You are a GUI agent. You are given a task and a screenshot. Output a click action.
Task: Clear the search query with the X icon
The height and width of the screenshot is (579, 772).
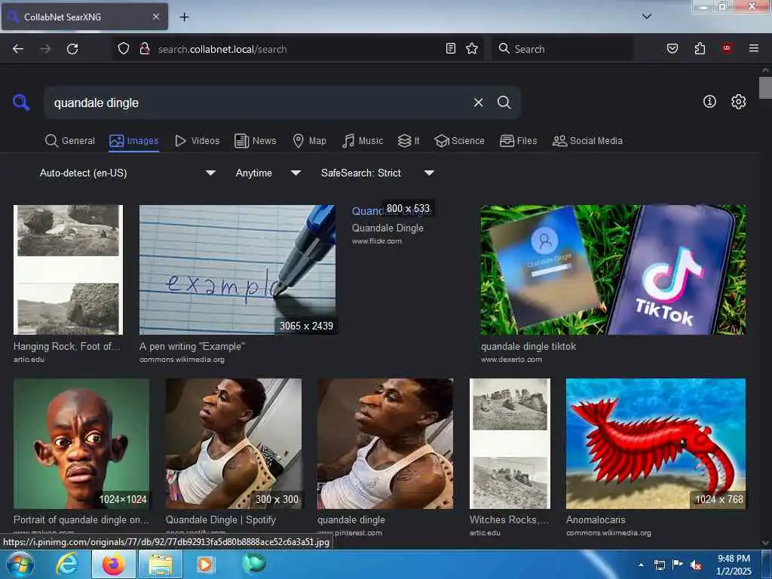[478, 103]
